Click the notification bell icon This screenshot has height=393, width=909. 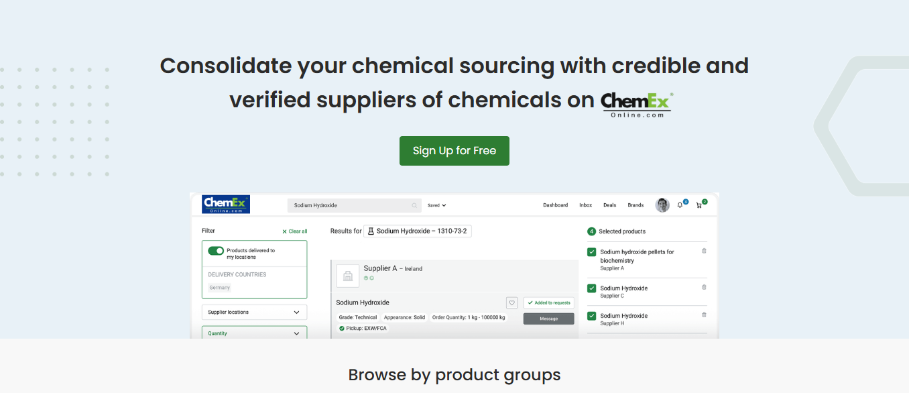[680, 205]
